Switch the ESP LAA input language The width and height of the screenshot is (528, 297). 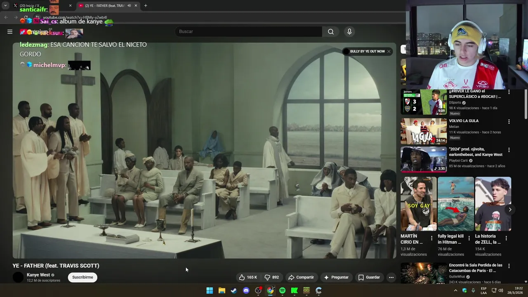483,290
